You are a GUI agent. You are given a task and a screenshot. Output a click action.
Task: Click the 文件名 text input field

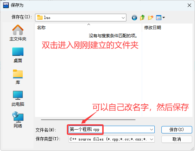[x=110, y=130]
